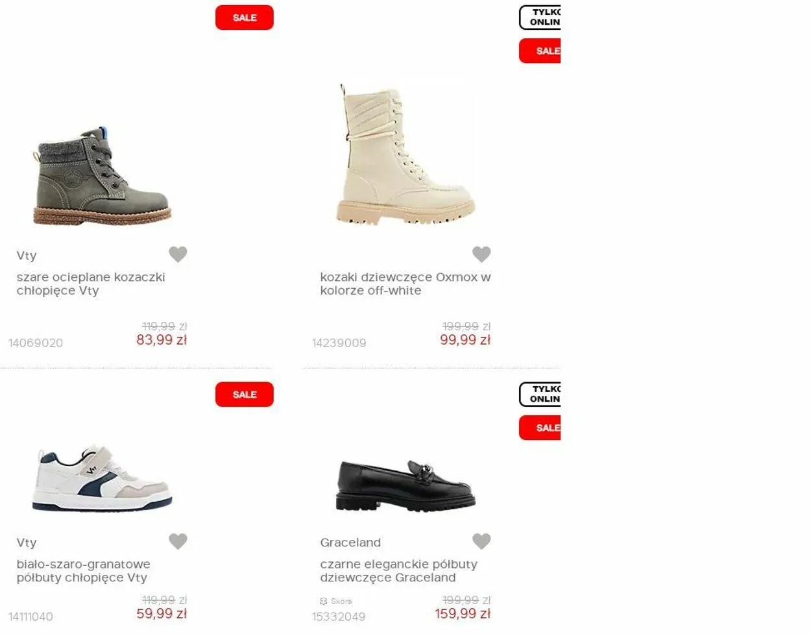The image size is (811, 634).
Task: Click SALE badge above grey Vty boots
Action: 245,18
